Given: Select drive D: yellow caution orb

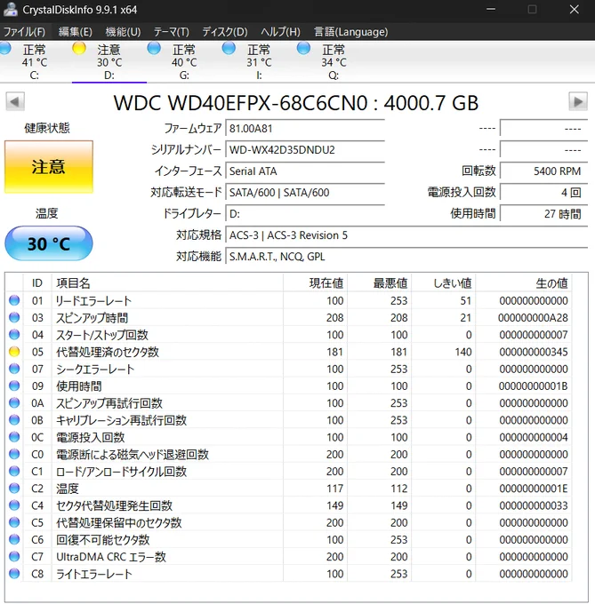Looking at the screenshot, I should click(79, 48).
